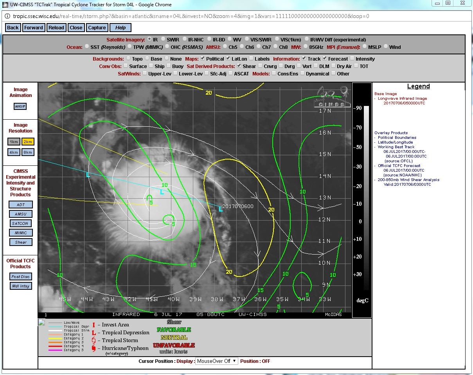This screenshot has height=375, width=473.
Task: Click the broken image icon below the map
Action: click(41, 322)
